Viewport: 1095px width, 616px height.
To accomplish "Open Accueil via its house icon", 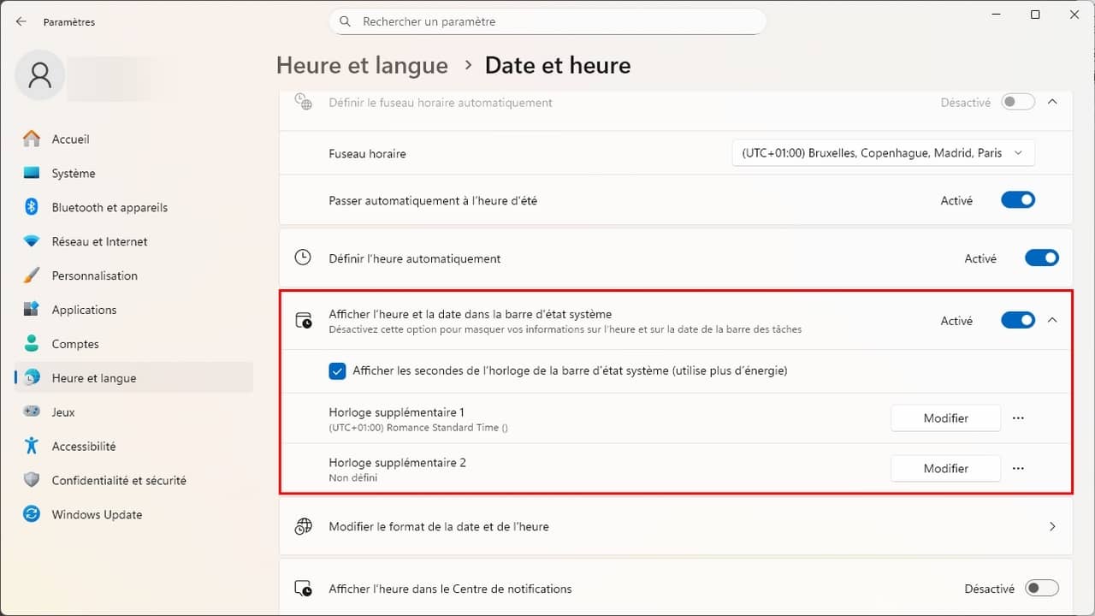I will [x=32, y=139].
